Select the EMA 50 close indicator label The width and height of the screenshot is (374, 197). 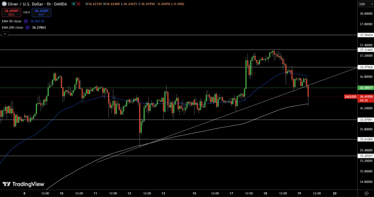click(x=11, y=21)
